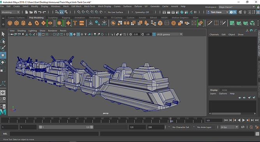The height and width of the screenshot is (142, 260).
Task: Activate the Select tool arrow
Action: [3, 34]
